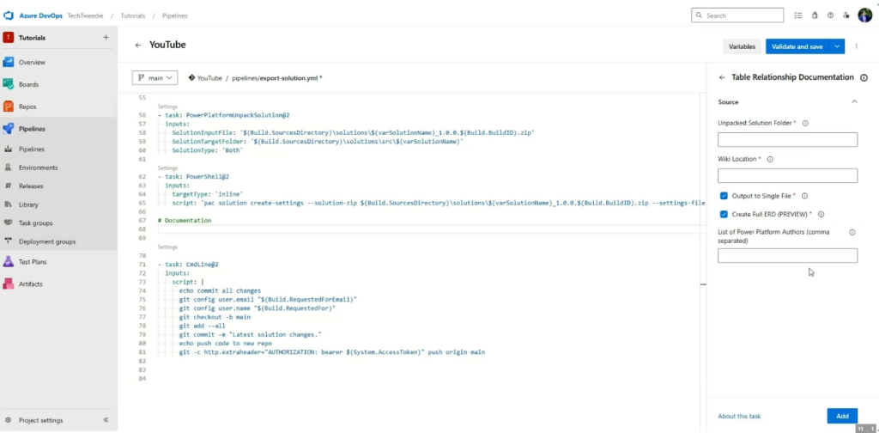879x433 pixels.
Task: Click Settings above CmdLine@2 task
Action: (167, 247)
